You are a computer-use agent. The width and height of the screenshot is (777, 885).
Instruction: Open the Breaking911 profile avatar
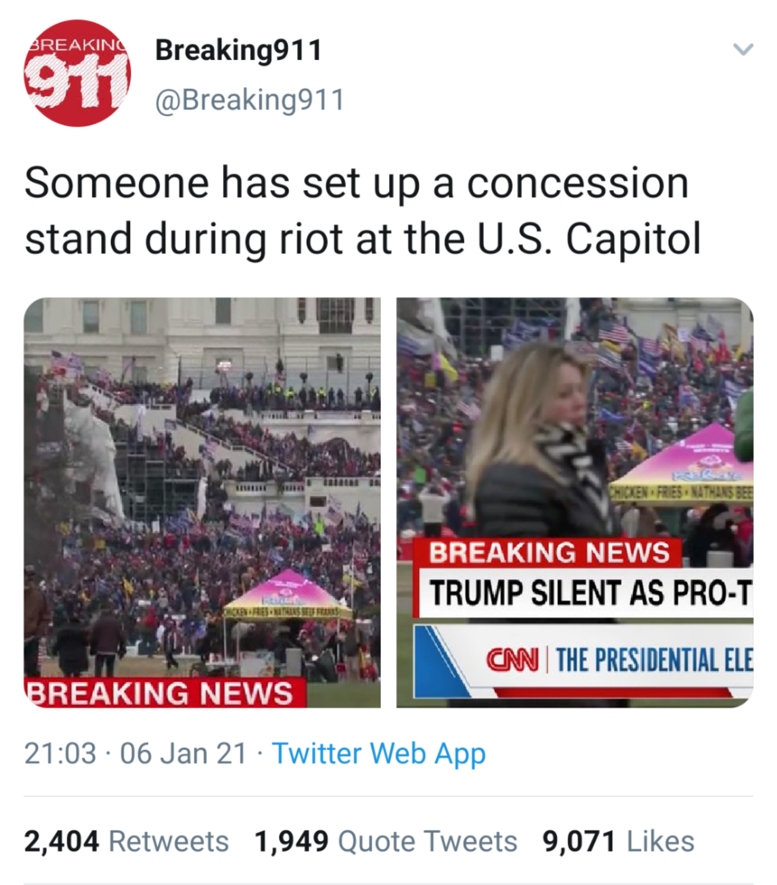(x=77, y=73)
